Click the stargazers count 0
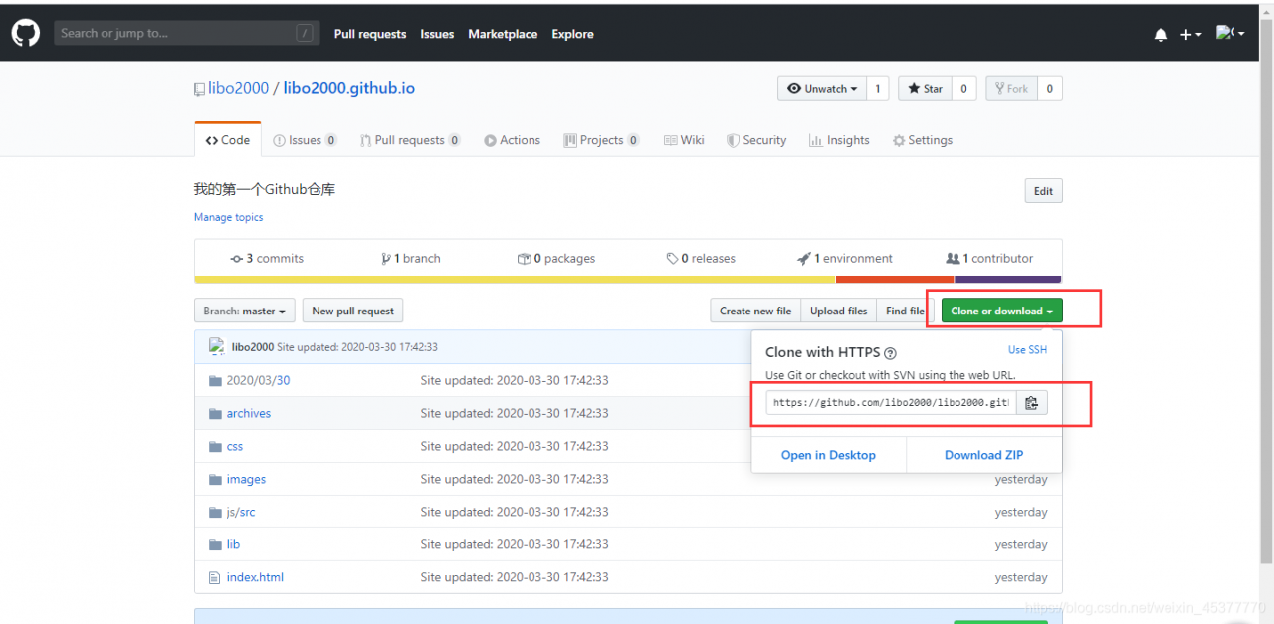This screenshot has height=624, width=1274. coord(963,89)
